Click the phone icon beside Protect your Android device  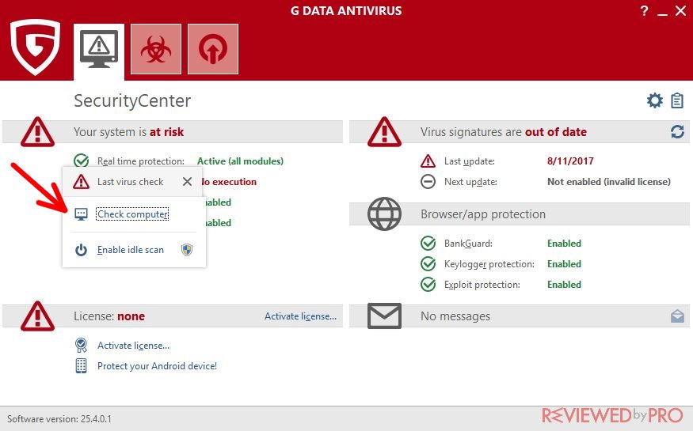(82, 365)
